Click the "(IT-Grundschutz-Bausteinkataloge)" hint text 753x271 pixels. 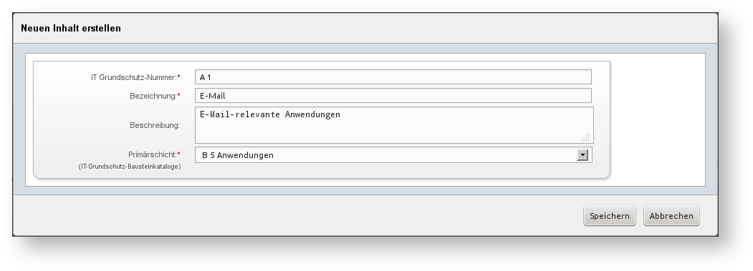pos(130,167)
